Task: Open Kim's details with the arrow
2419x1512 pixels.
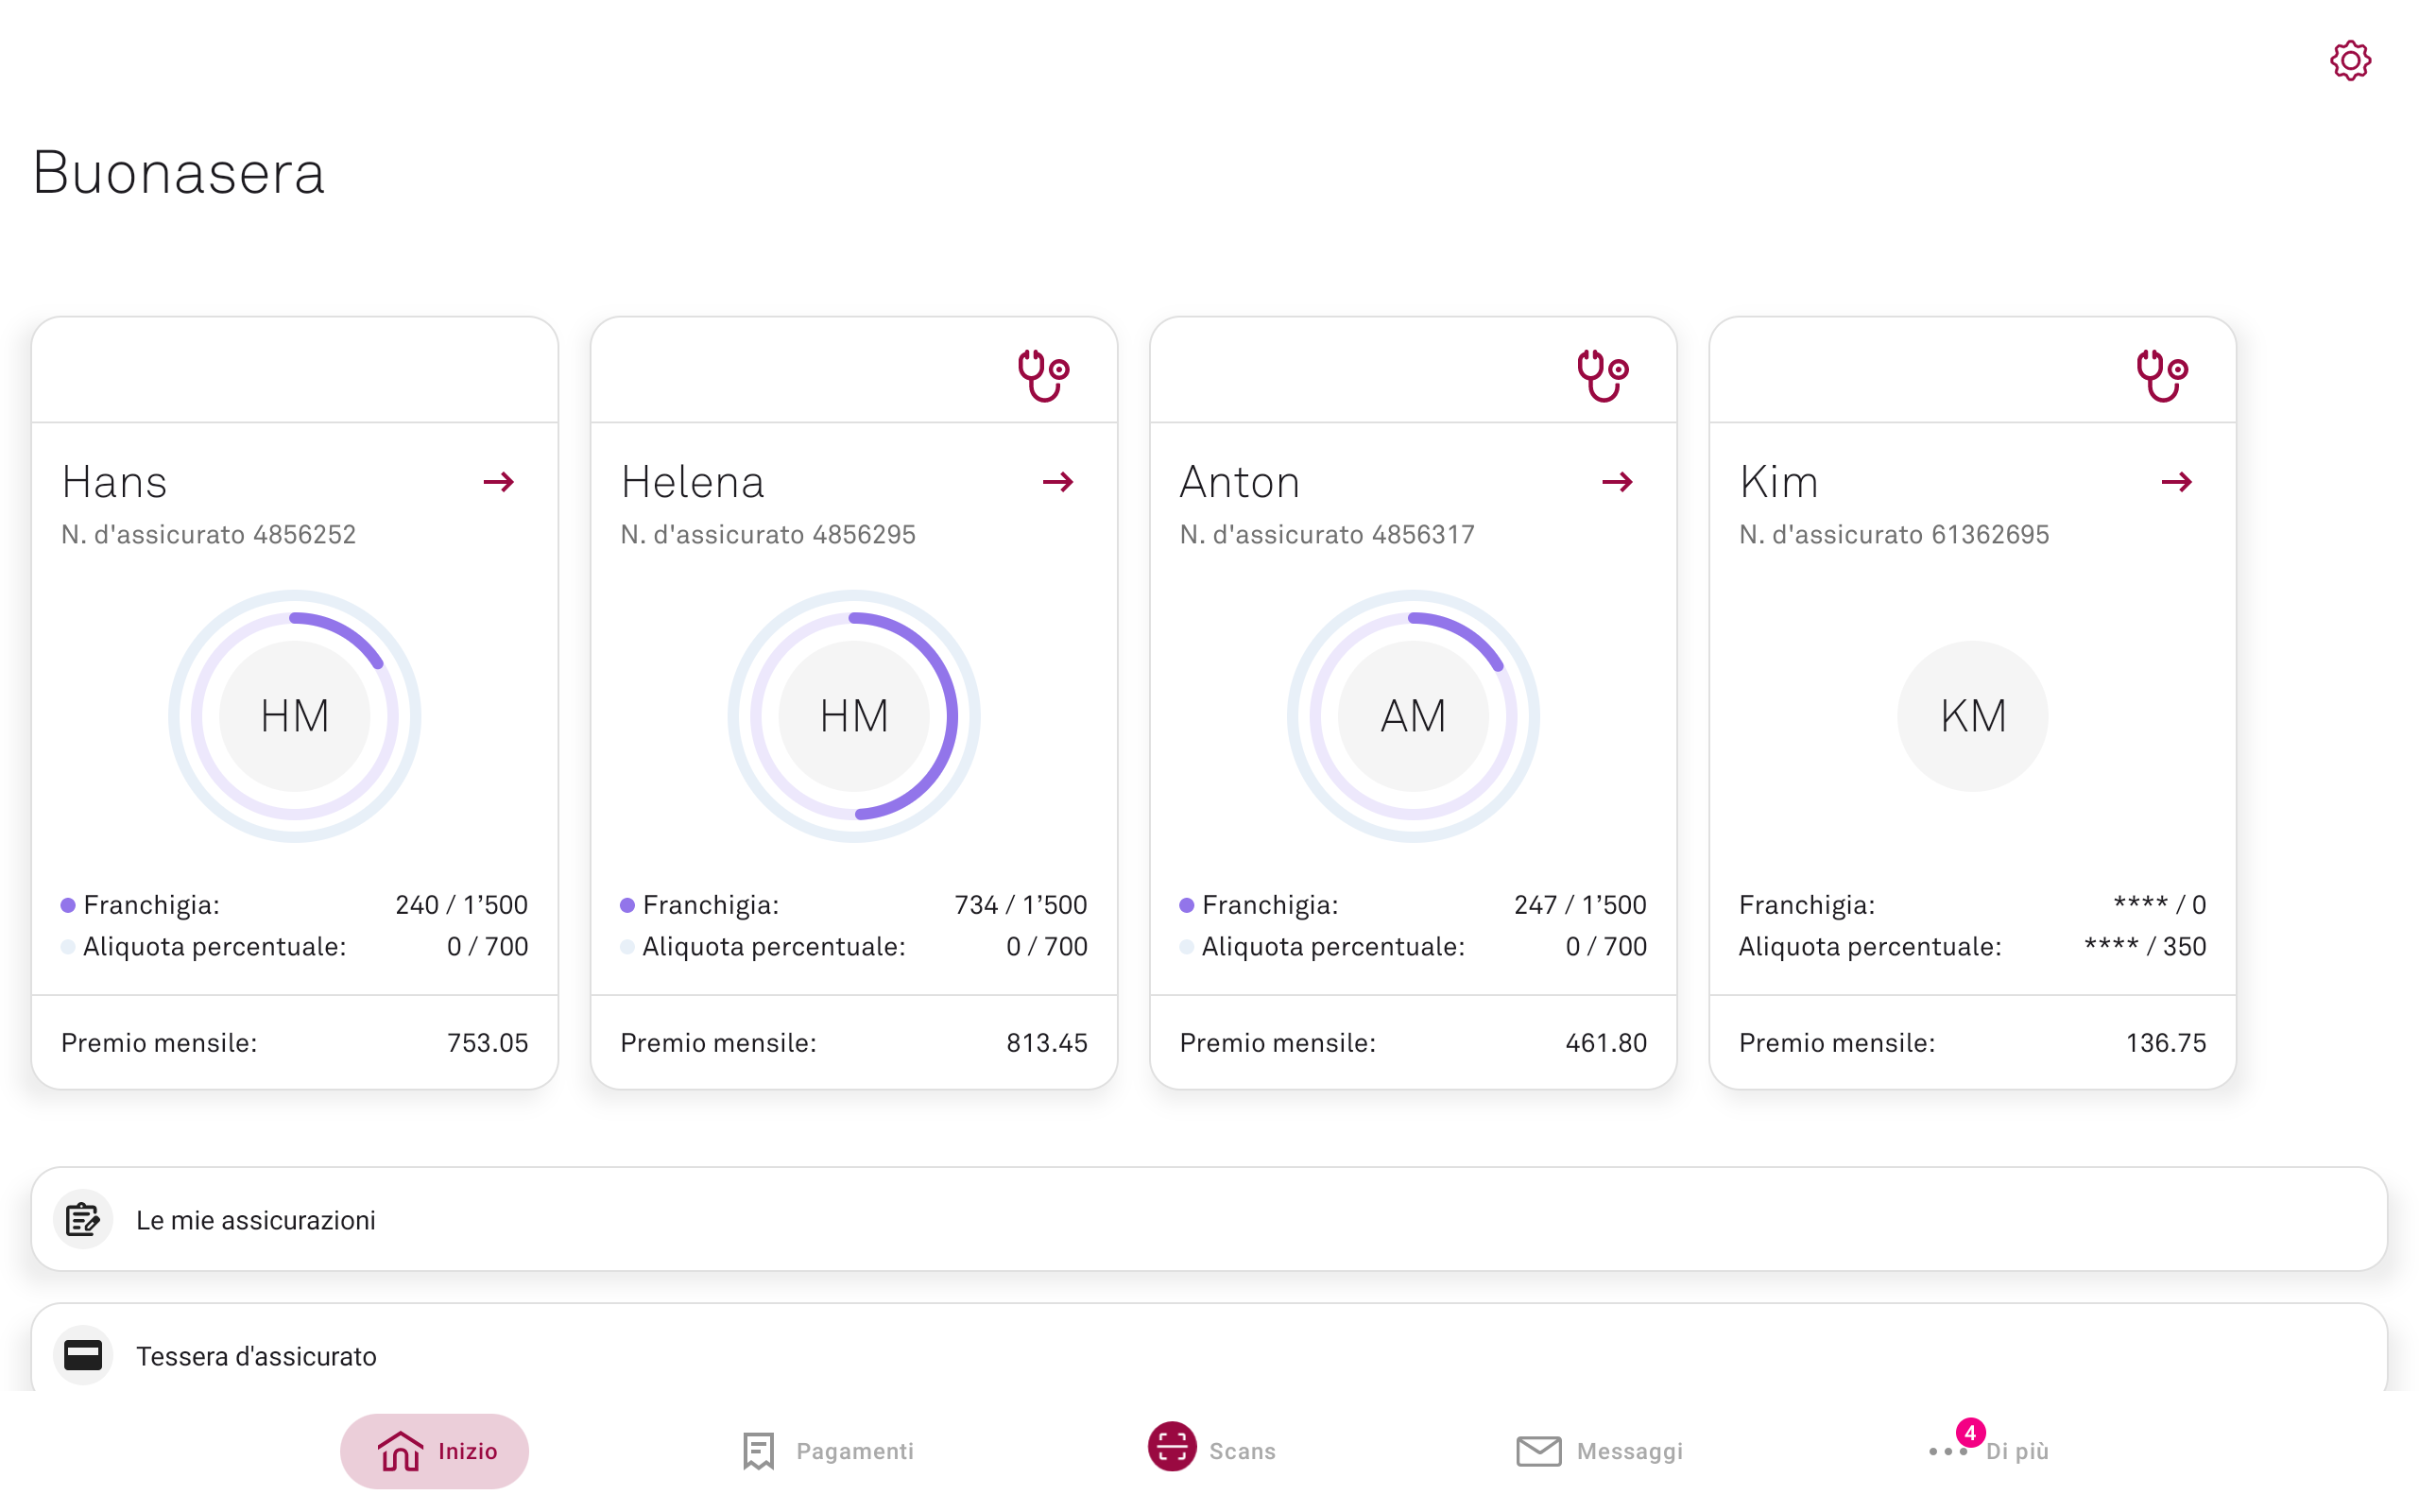Action: click(2177, 482)
